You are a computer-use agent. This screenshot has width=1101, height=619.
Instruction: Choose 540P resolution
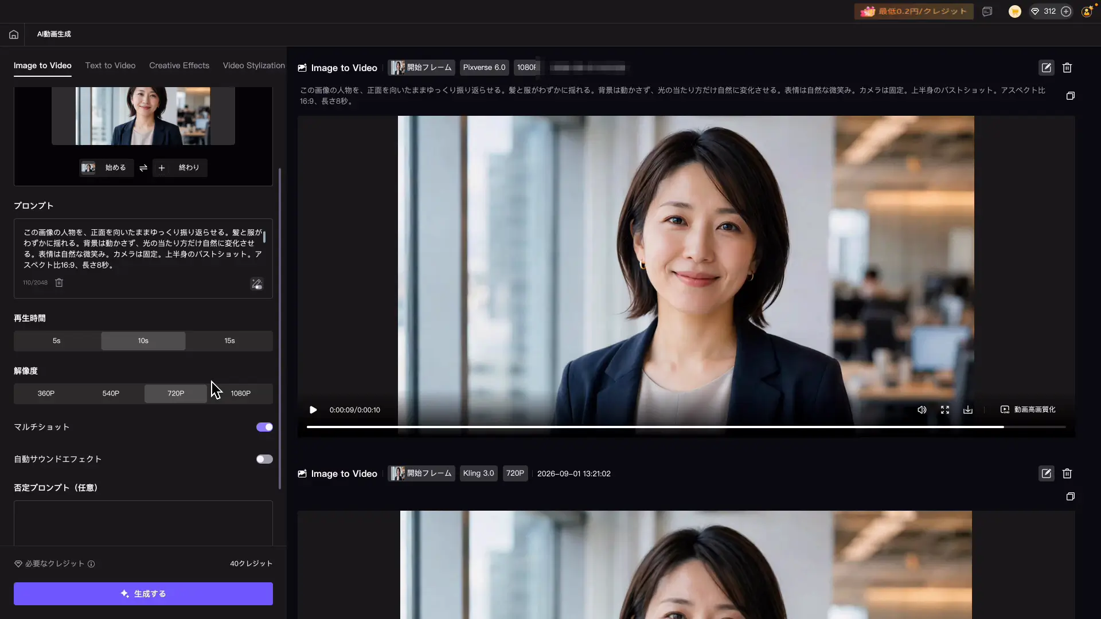click(x=111, y=394)
